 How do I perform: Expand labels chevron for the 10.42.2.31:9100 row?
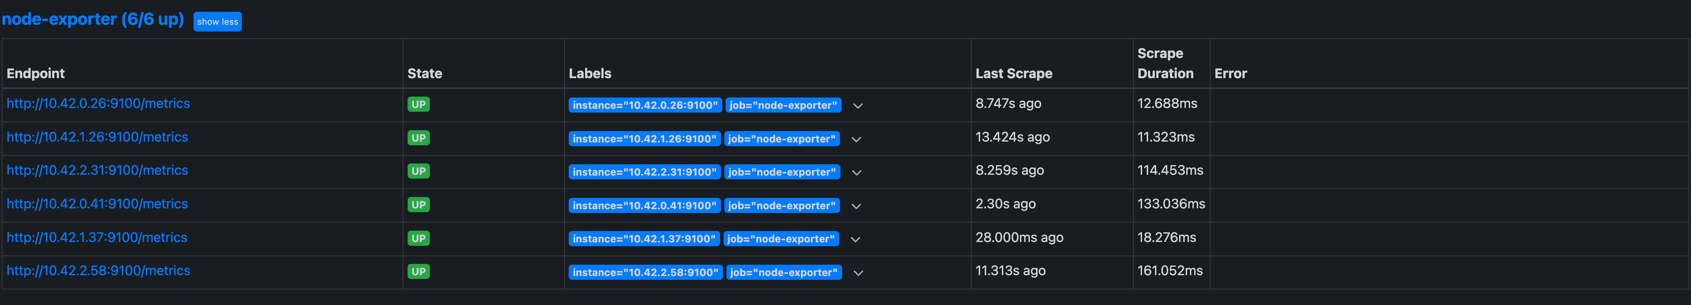pyautogui.click(x=856, y=173)
